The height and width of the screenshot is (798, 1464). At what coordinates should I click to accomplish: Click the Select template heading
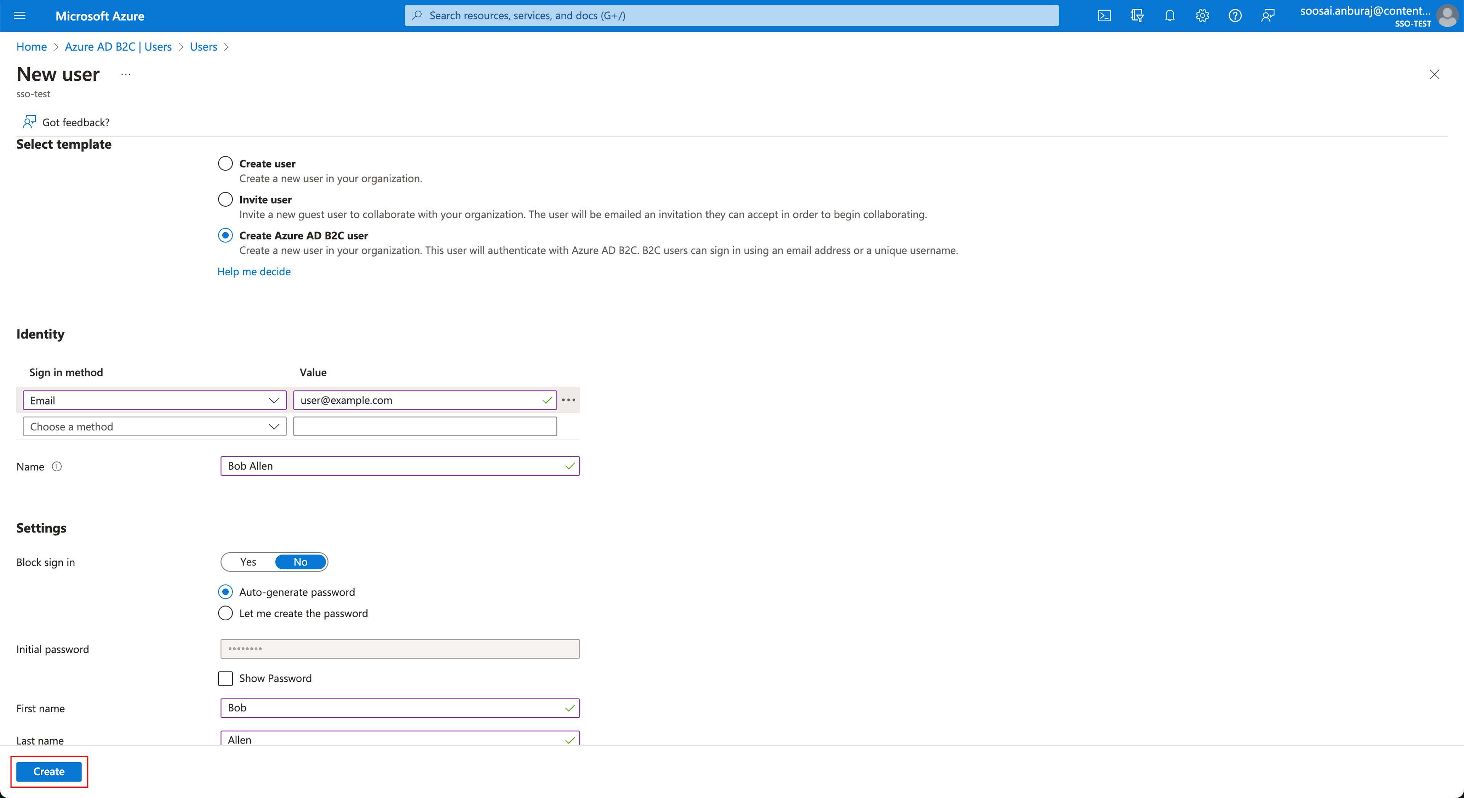[64, 145]
